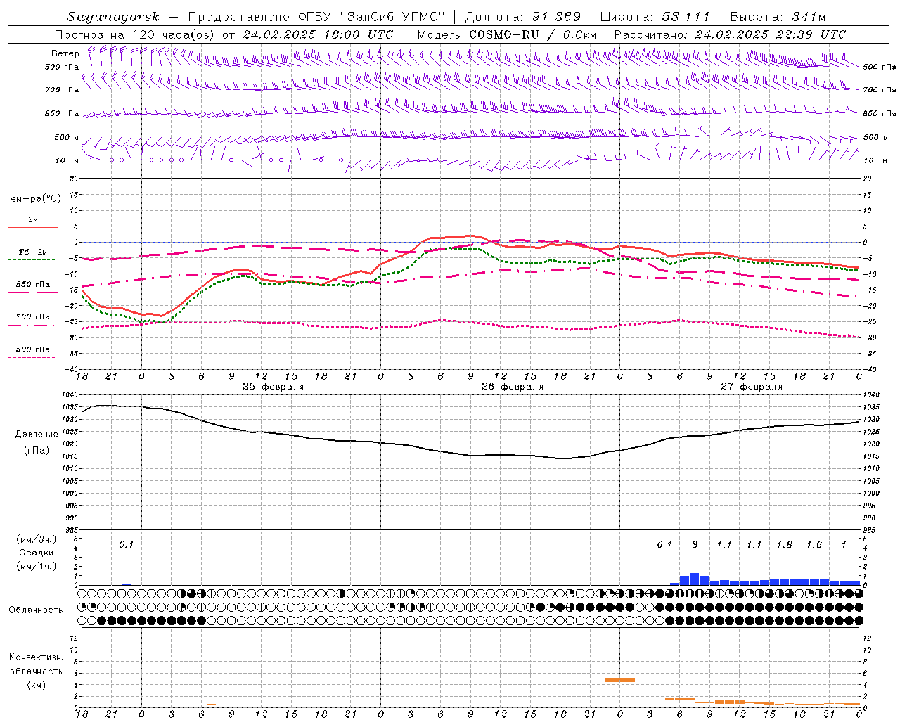
Task: Click the Широта: 53.111 latitude value
Action: point(655,17)
